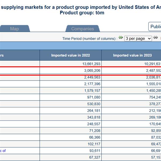
Task: Click the 'Imported value in 2022' column header
Action: click(71, 55)
